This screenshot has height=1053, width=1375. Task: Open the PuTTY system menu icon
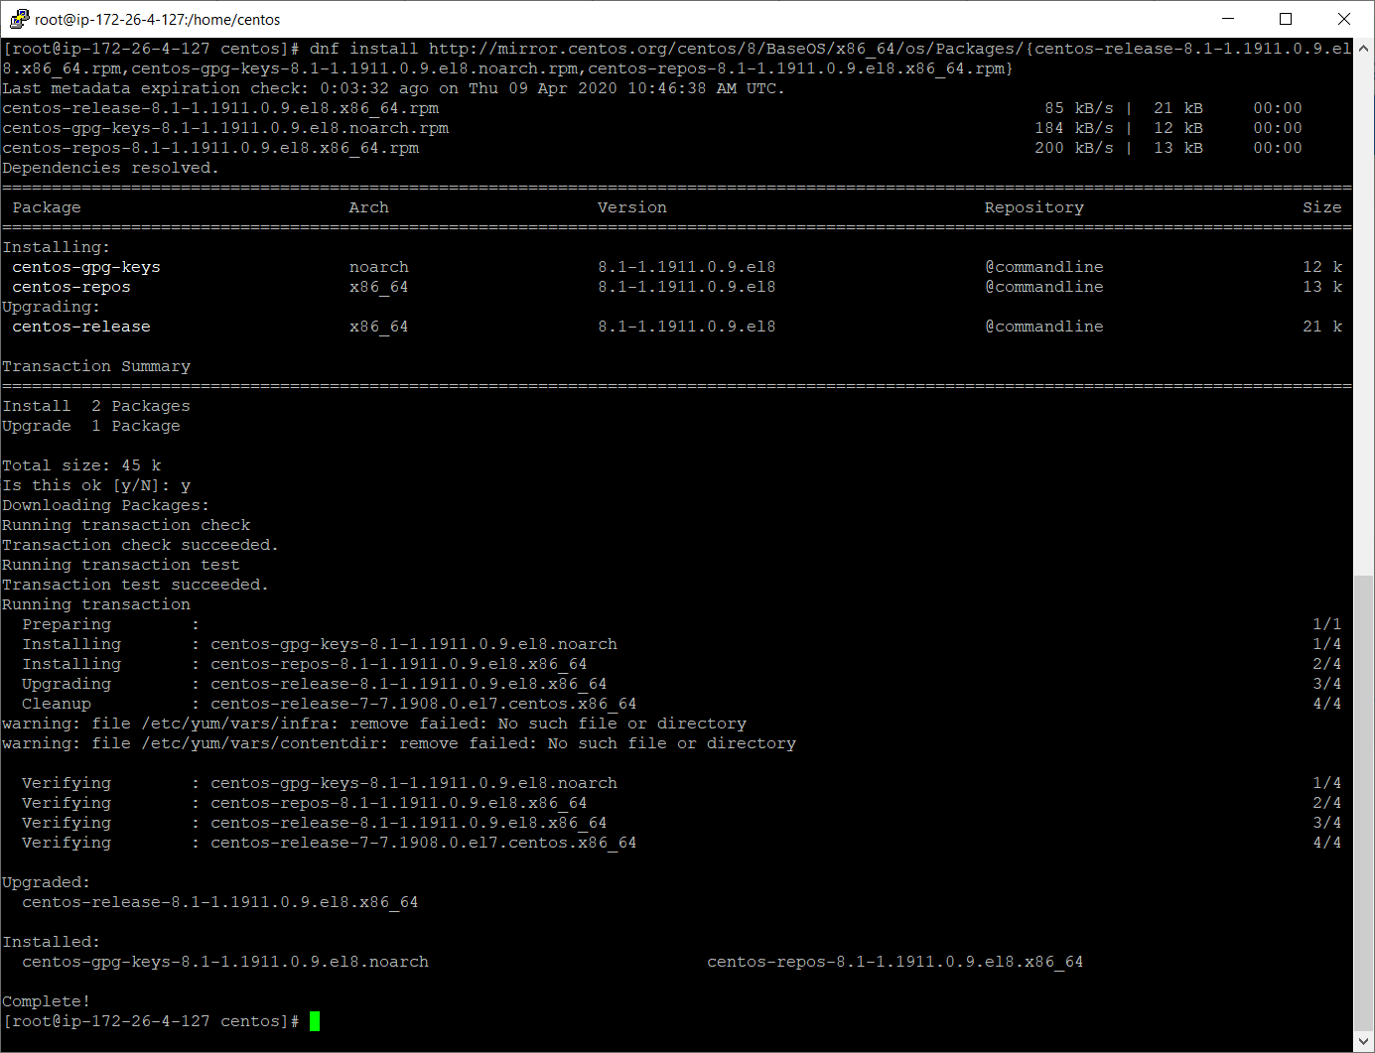coord(19,19)
